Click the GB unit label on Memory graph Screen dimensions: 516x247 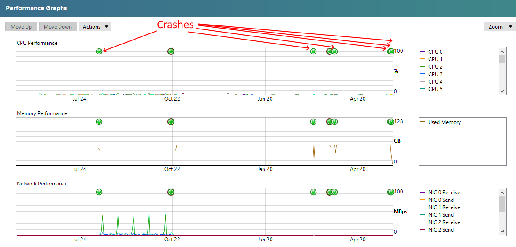(x=398, y=141)
